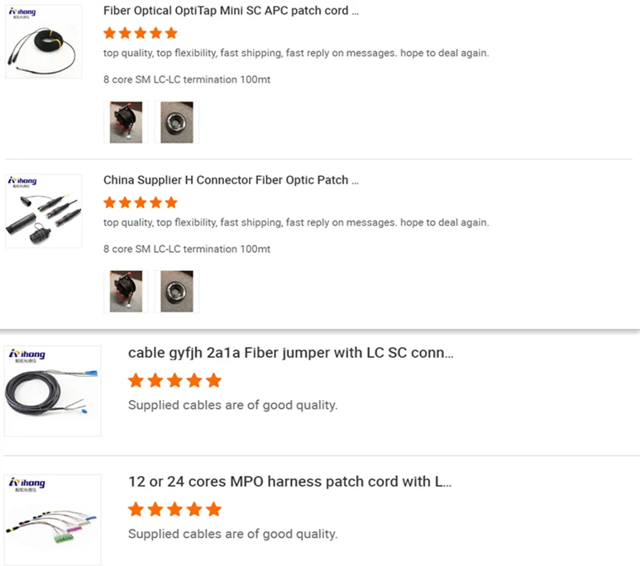Enlarge the second review photo under OptiTap review

pyautogui.click(x=176, y=122)
